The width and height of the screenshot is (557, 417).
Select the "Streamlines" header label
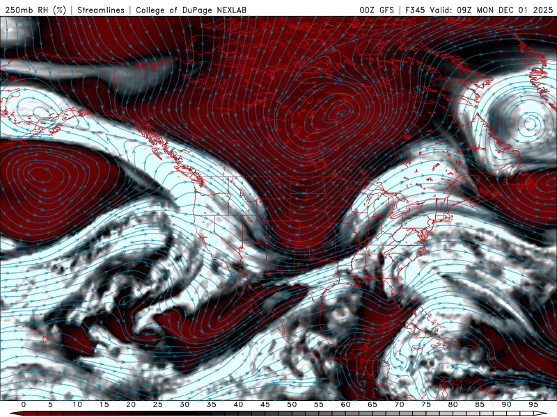pyautogui.click(x=101, y=10)
